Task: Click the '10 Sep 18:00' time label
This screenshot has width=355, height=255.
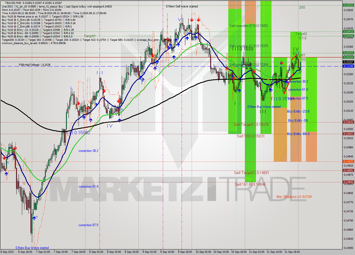Action: click(239, 252)
